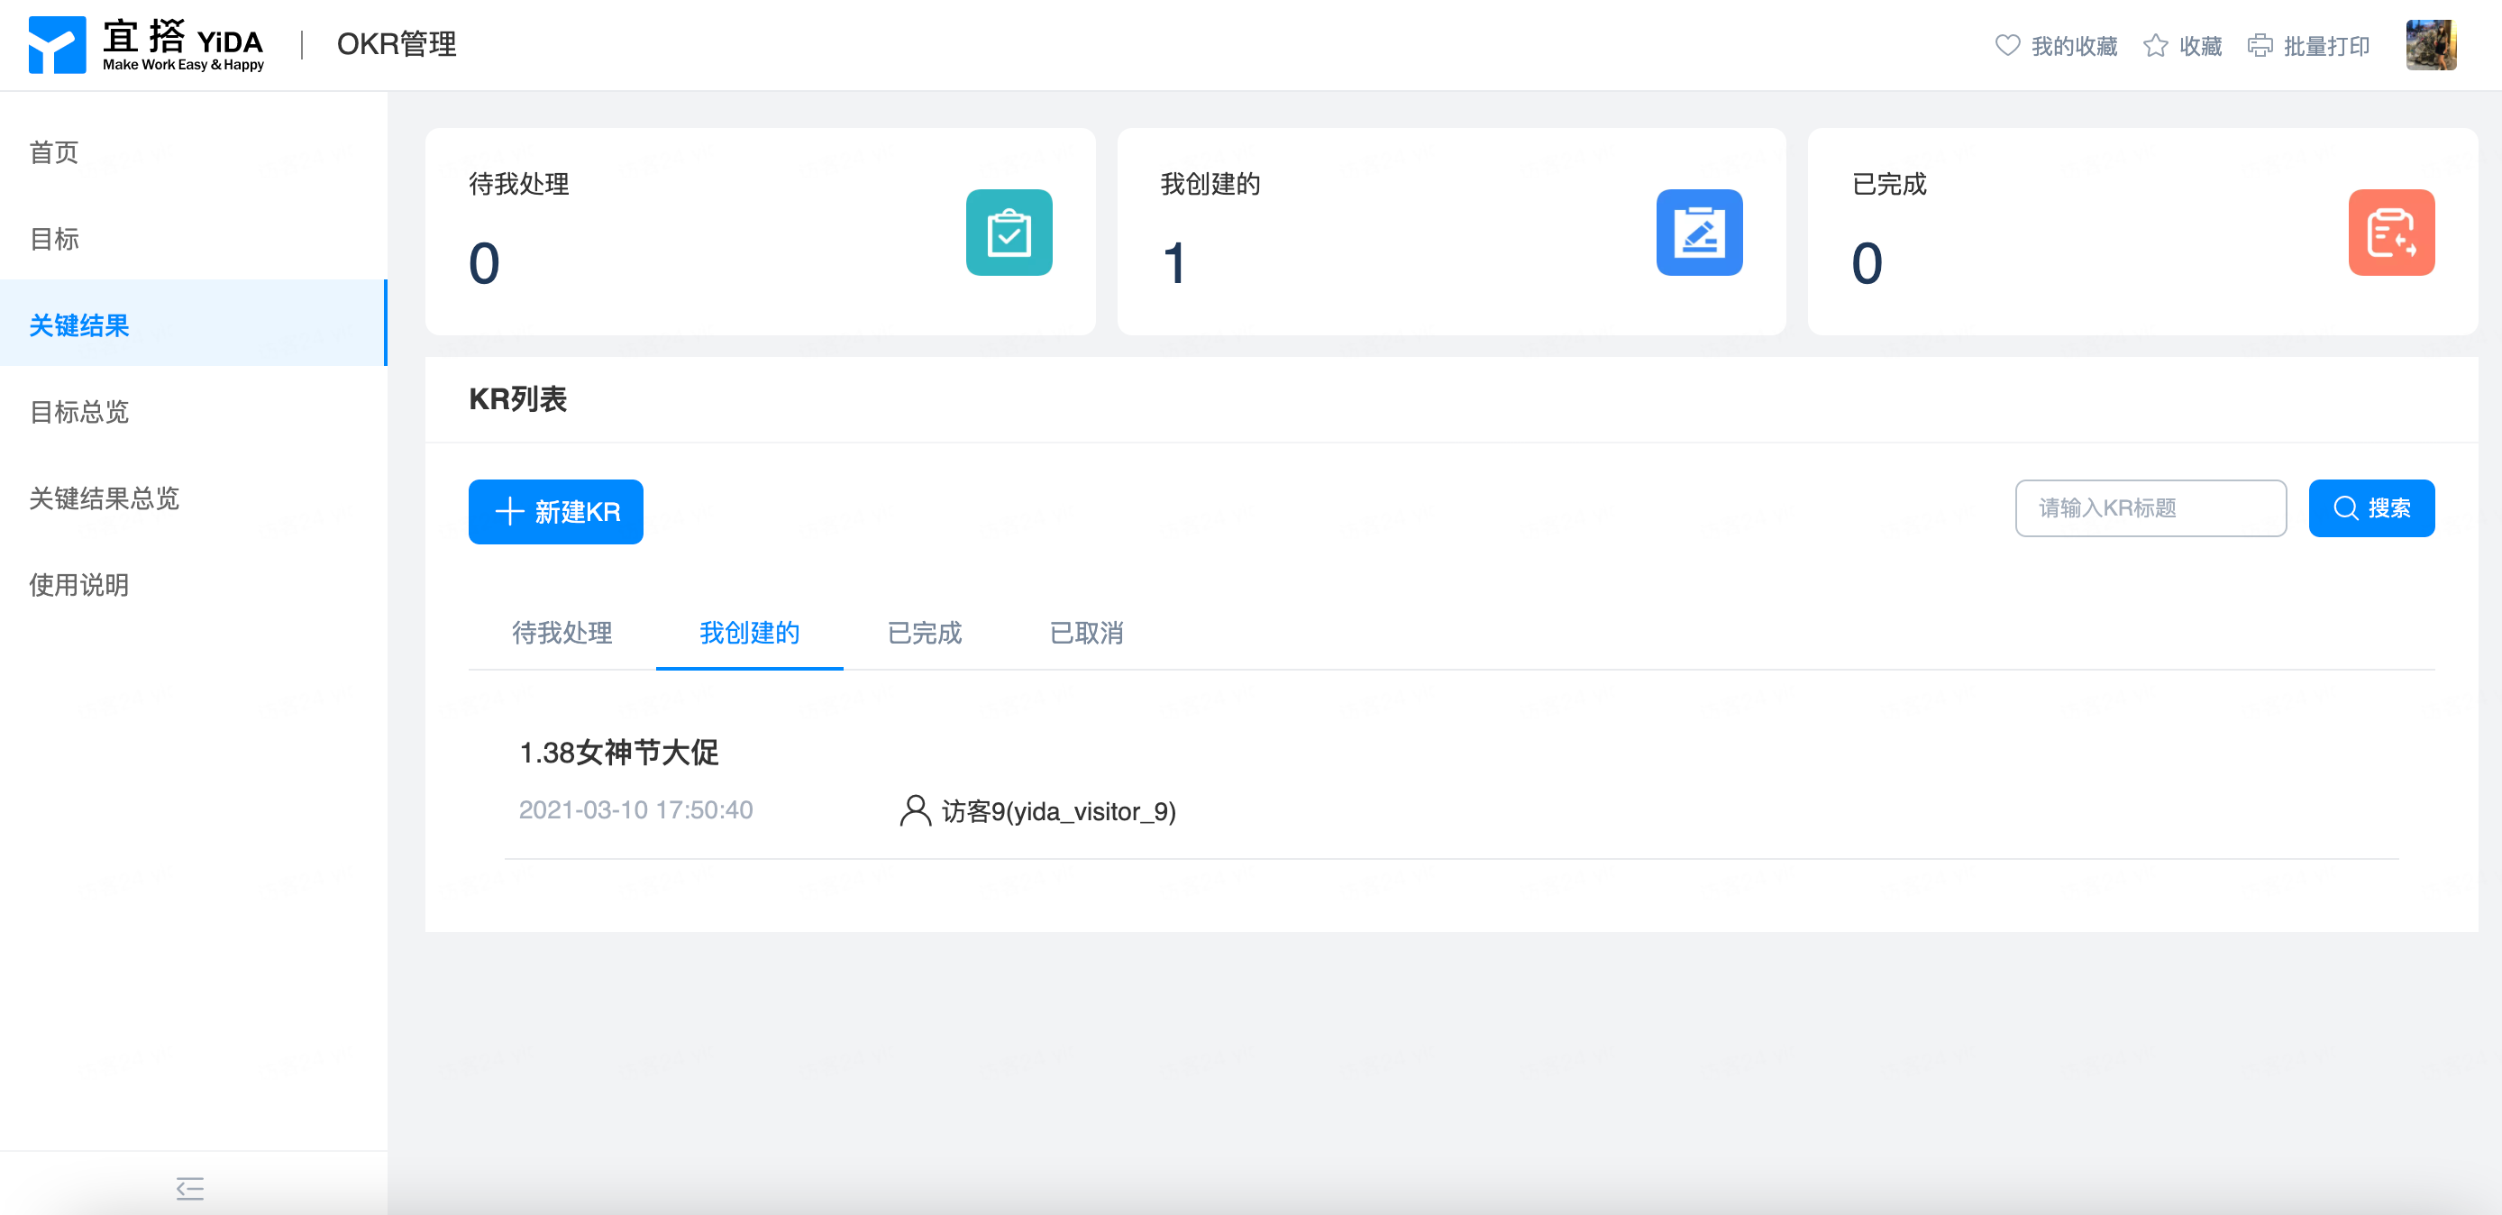
Task: Open 首页 in the sidebar
Action: click(54, 152)
